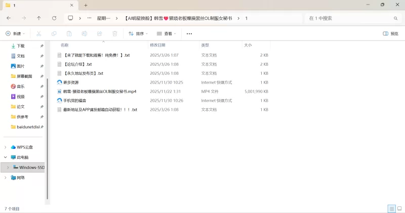The height and width of the screenshot is (213, 405).
Task: Open the 排序 sort dropdown
Action: [138, 33]
